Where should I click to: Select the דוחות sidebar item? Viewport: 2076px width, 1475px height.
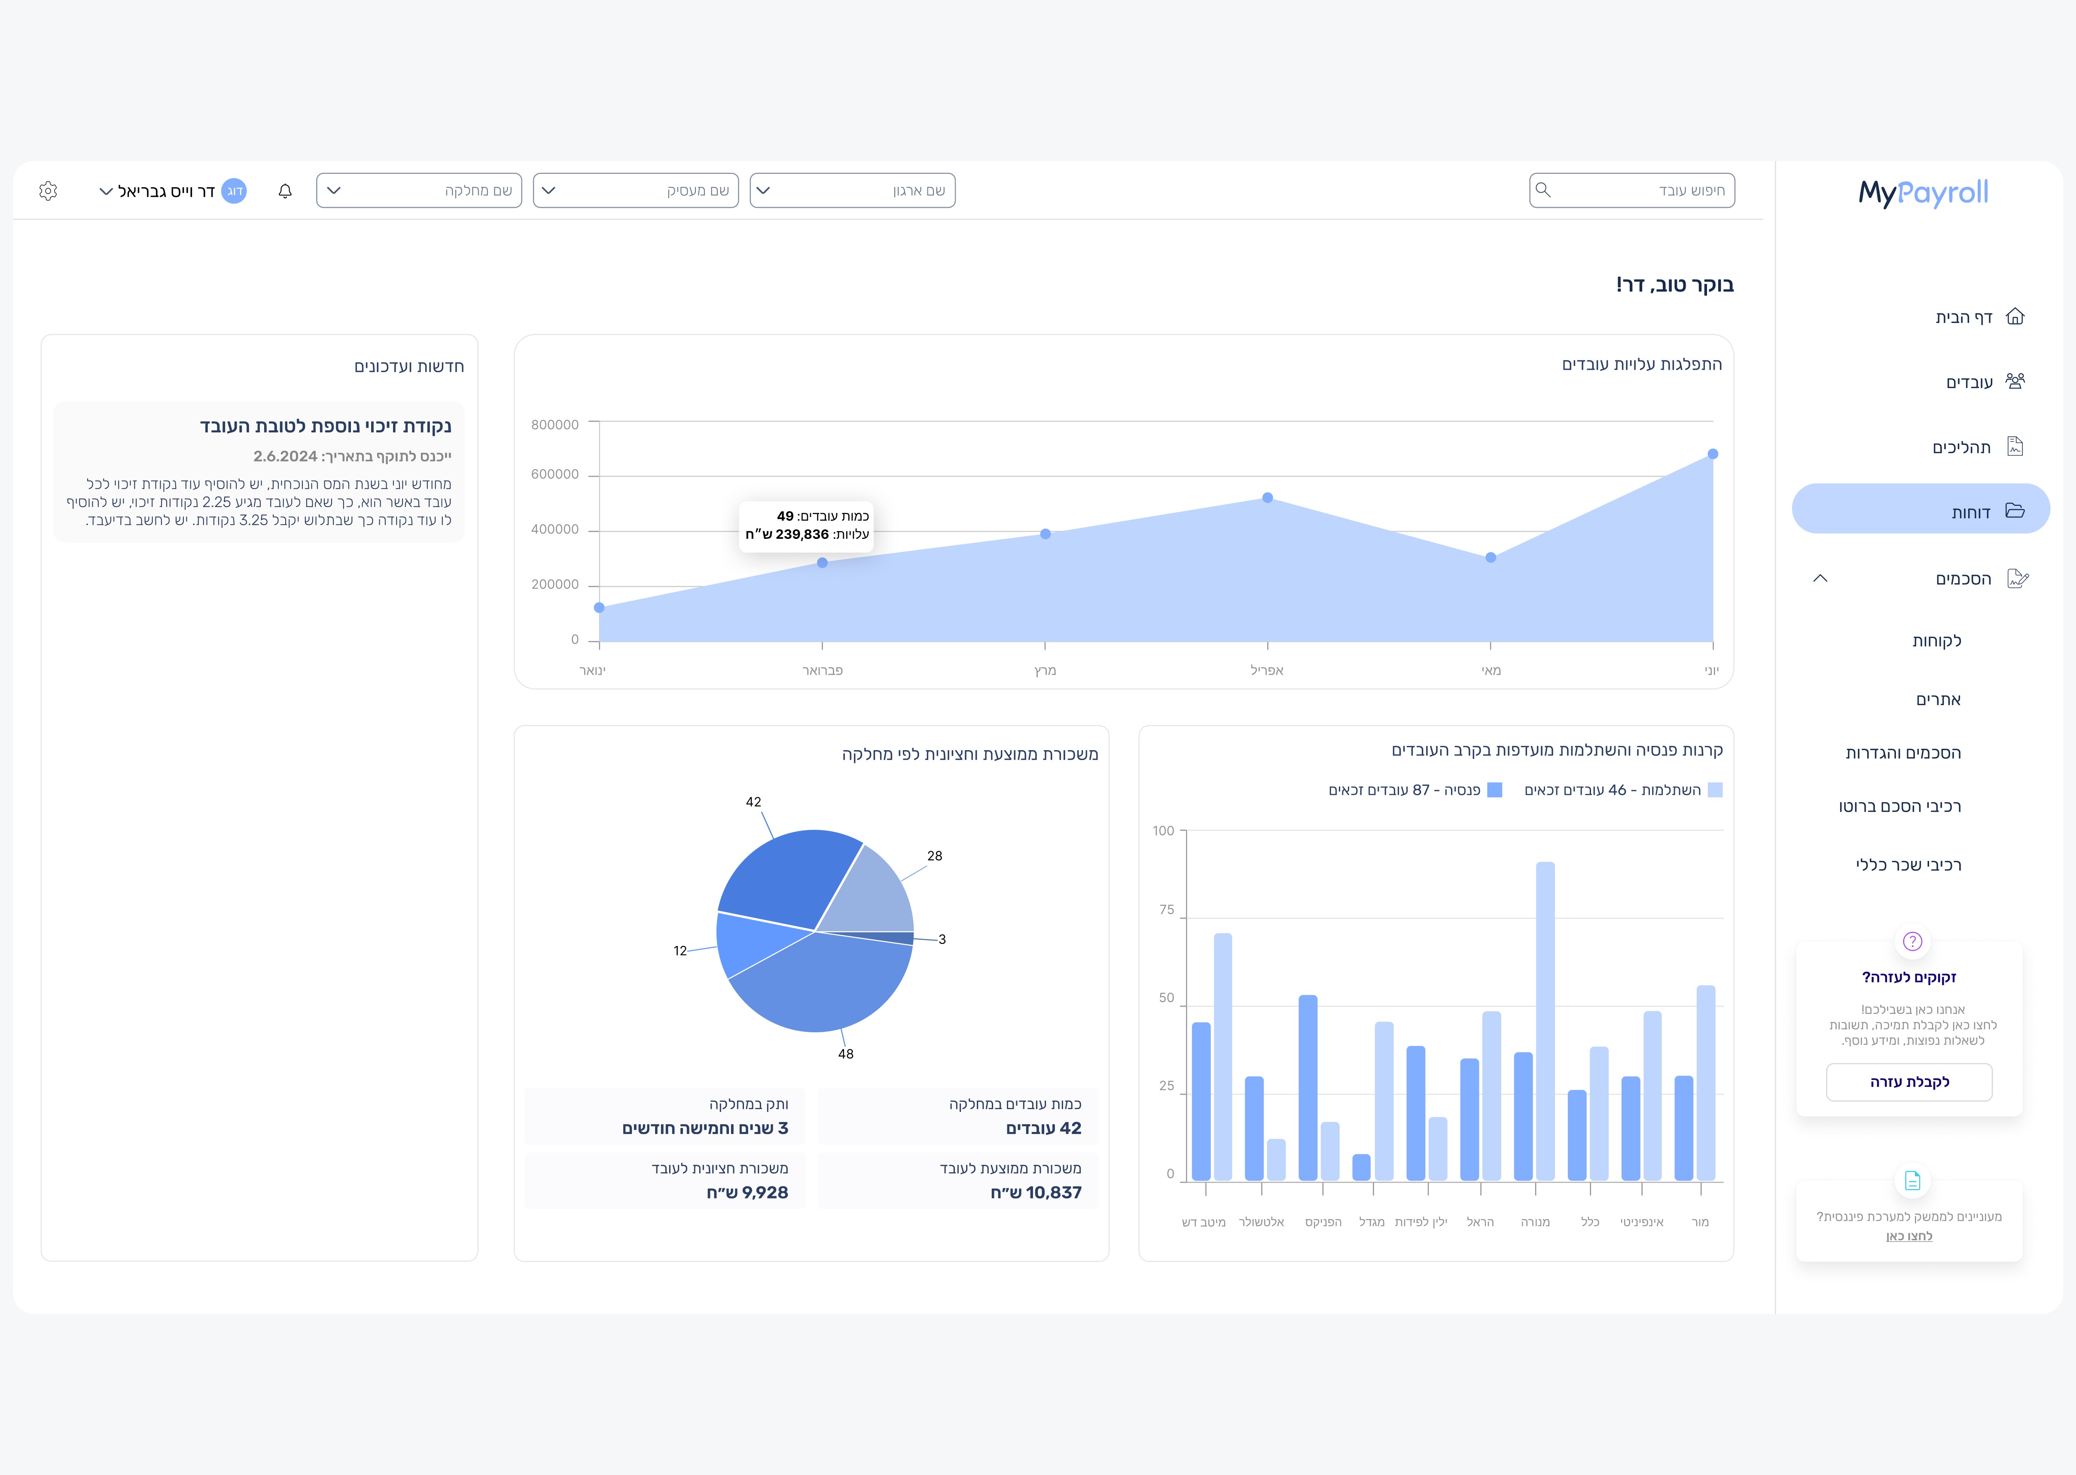[1921, 508]
